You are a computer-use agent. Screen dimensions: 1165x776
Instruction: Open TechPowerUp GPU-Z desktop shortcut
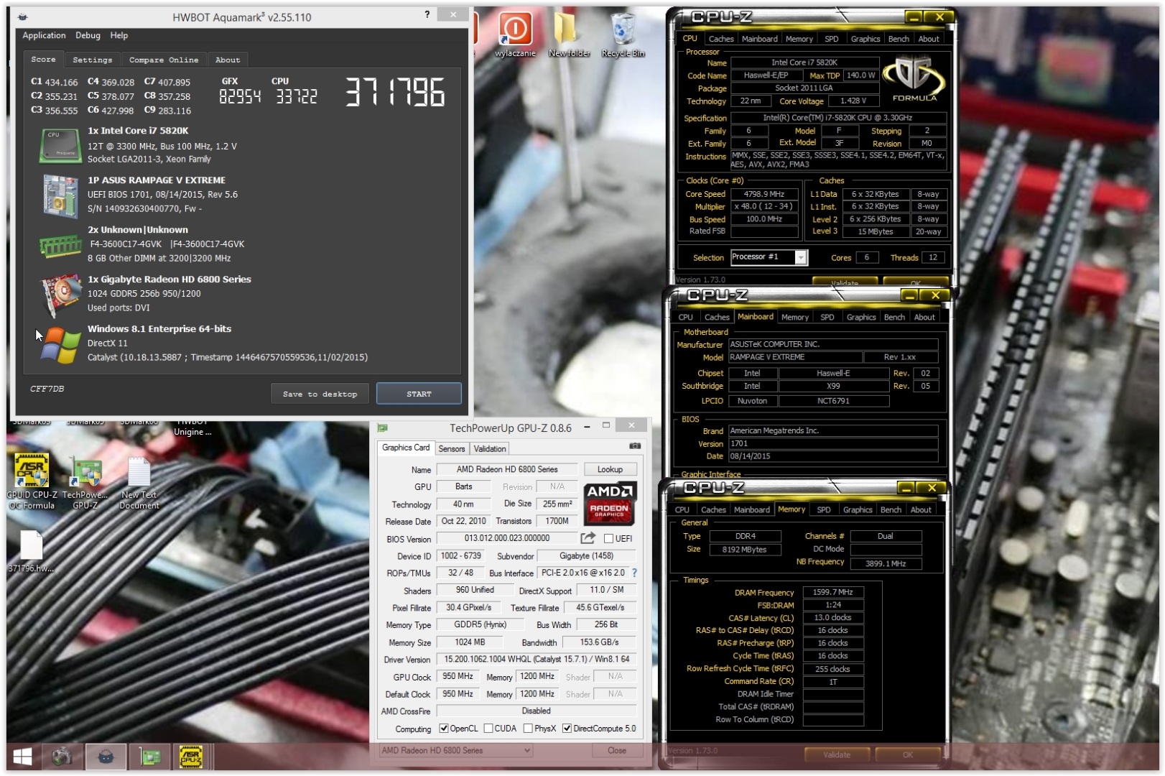85,481
